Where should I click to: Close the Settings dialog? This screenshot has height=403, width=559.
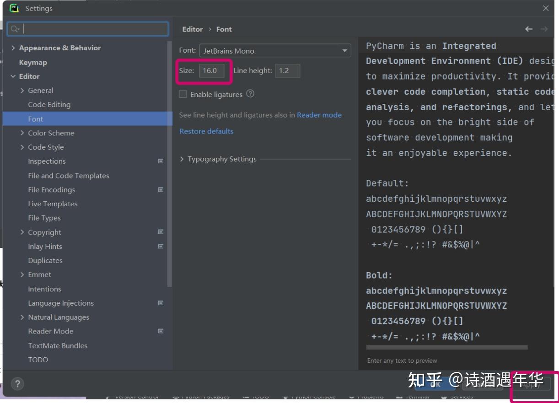click(x=546, y=8)
